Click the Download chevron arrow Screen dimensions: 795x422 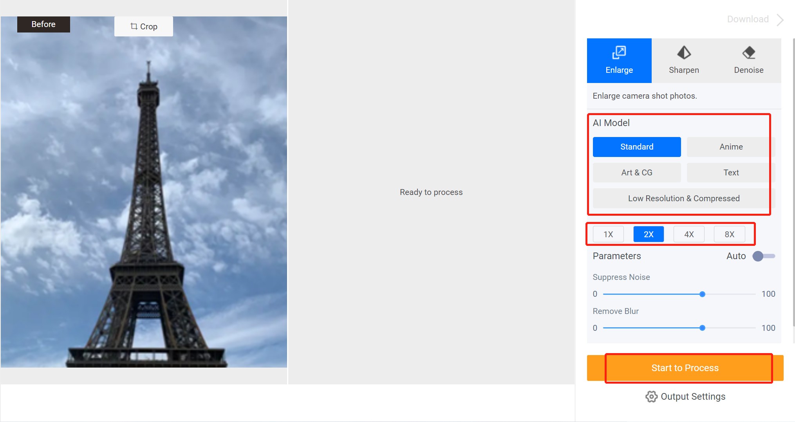pos(780,20)
